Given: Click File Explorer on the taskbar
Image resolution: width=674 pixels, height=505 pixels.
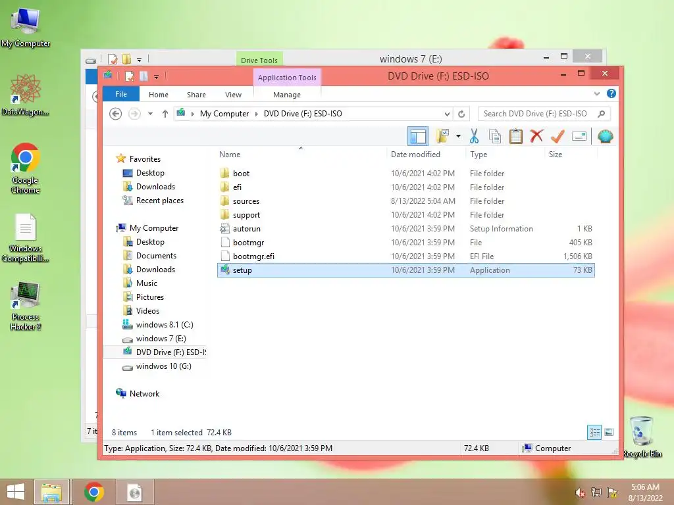Looking at the screenshot, I should (52, 492).
